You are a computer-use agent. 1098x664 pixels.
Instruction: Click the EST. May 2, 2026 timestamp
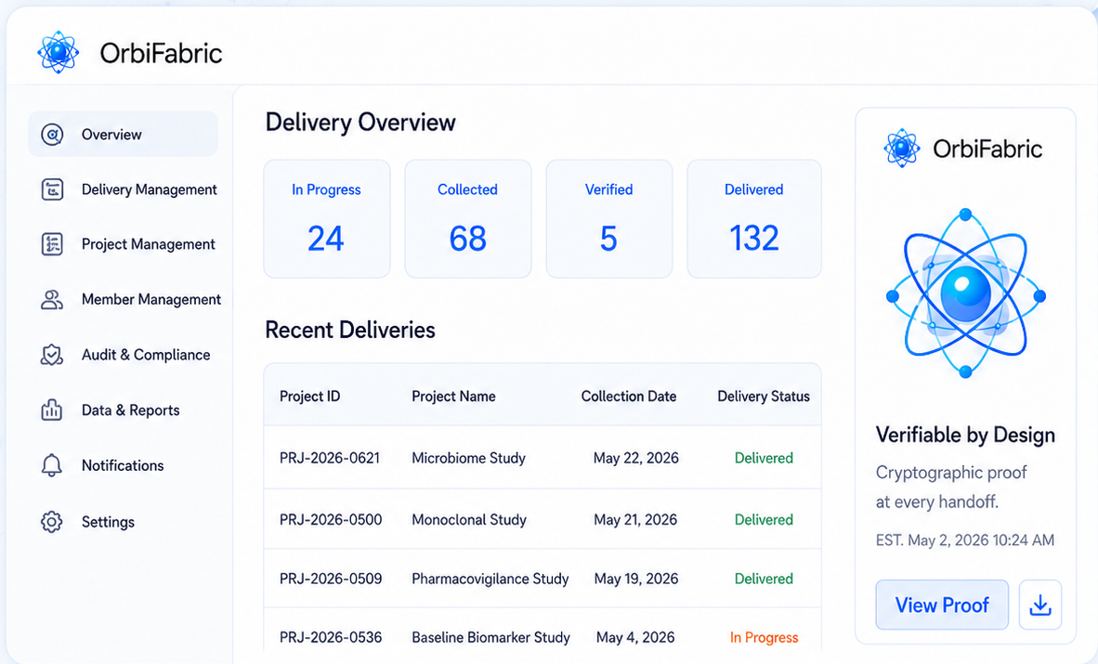964,540
